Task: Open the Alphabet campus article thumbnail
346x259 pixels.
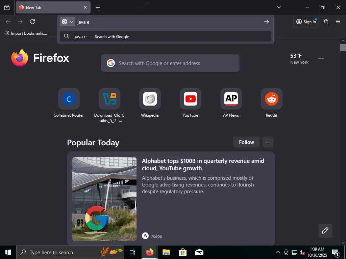Action: [104, 199]
